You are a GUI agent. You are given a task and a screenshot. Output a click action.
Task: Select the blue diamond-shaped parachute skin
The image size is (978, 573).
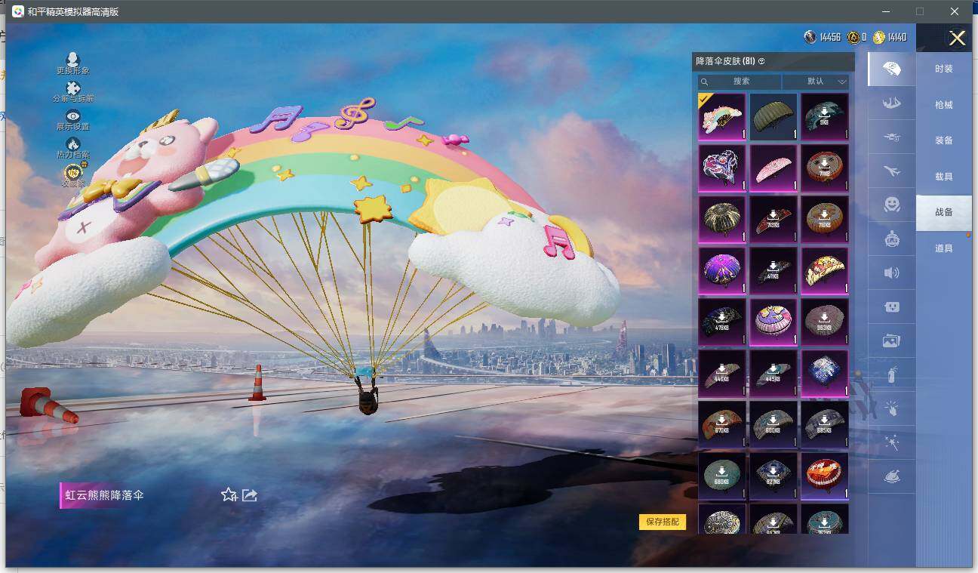tap(825, 373)
